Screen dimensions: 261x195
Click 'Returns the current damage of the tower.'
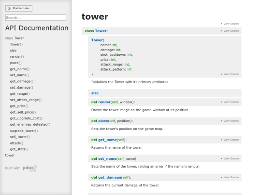pyautogui.click(x=125, y=185)
